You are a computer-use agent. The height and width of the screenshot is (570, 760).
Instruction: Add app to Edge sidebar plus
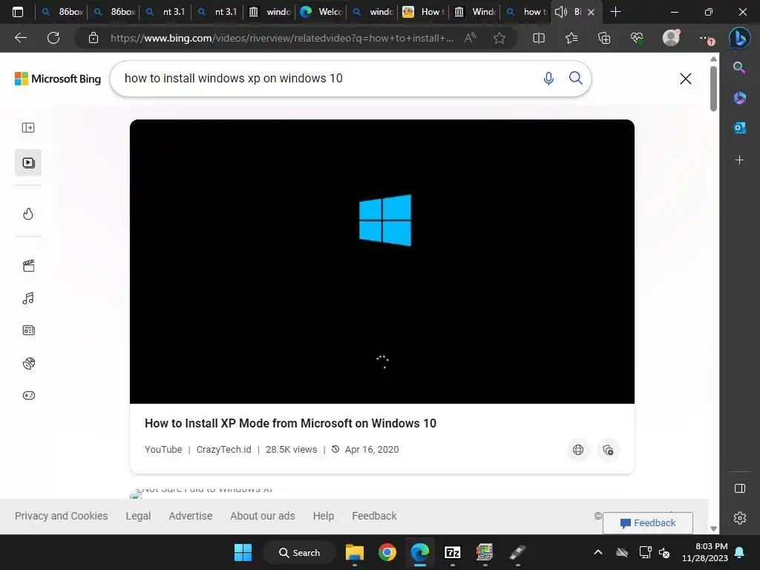[739, 160]
